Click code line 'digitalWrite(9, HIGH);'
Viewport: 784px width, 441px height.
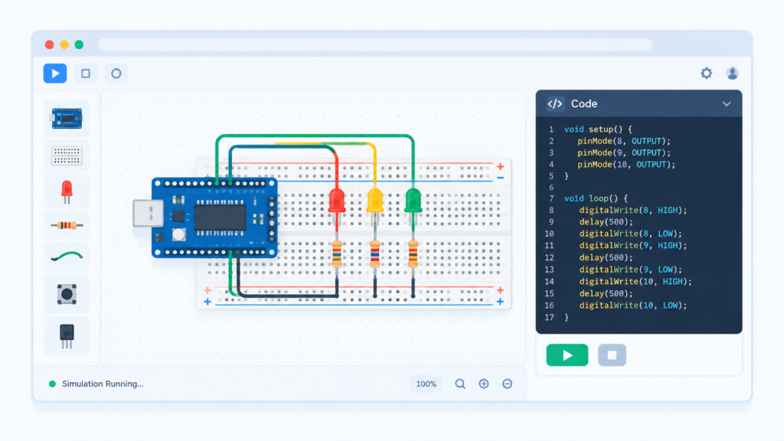coord(633,246)
